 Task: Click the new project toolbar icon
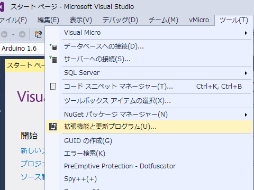pos(38,34)
